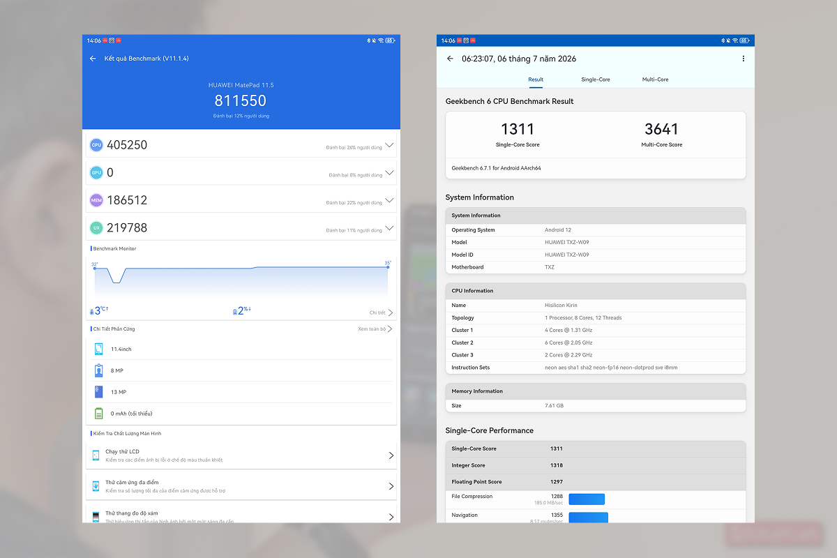Tap the Model ID row
The width and height of the screenshot is (837, 558).
(x=596, y=255)
